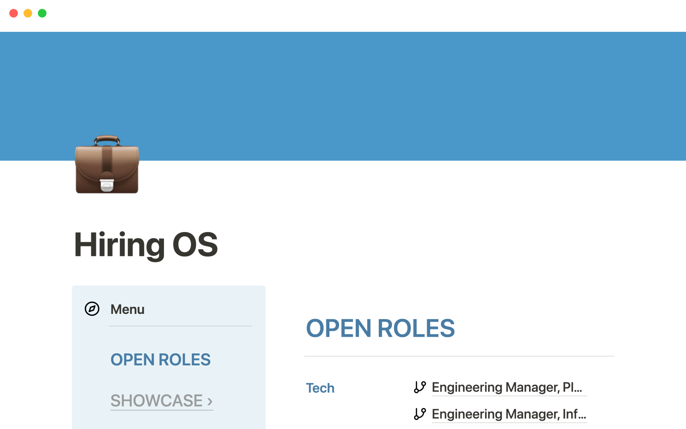Click branch icon beside Engineering Manager, Inf...
Screen dimensions: 686x429
pos(420,414)
